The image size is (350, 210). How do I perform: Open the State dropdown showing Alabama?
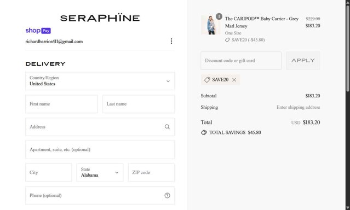100,173
